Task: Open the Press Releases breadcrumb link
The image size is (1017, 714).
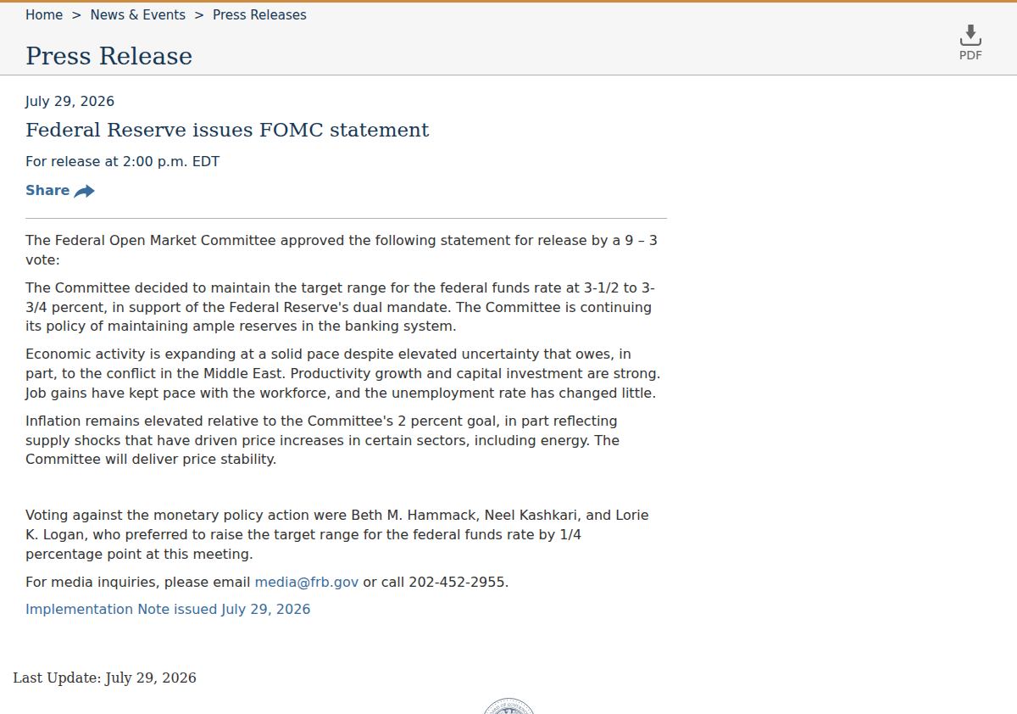Action: 259,15
